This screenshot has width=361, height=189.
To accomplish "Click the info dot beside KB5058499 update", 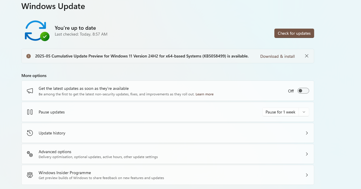I will click(28, 56).
